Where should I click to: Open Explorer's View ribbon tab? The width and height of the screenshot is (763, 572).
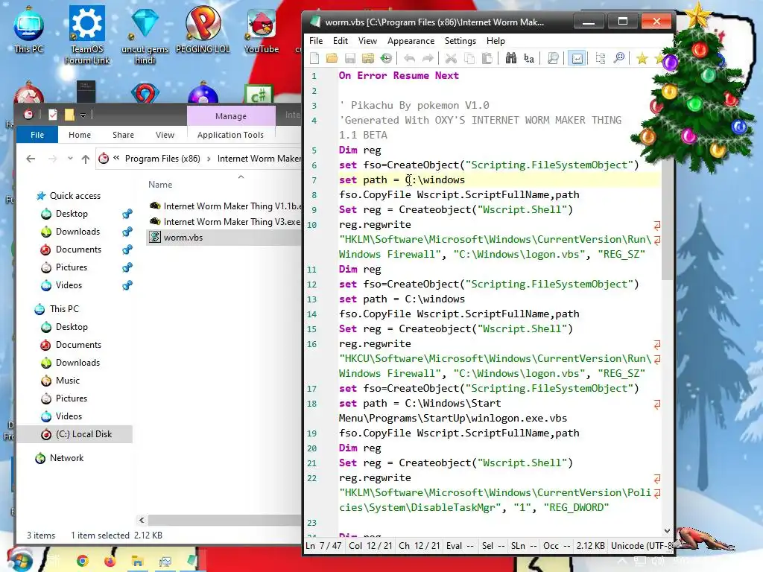[x=165, y=135]
